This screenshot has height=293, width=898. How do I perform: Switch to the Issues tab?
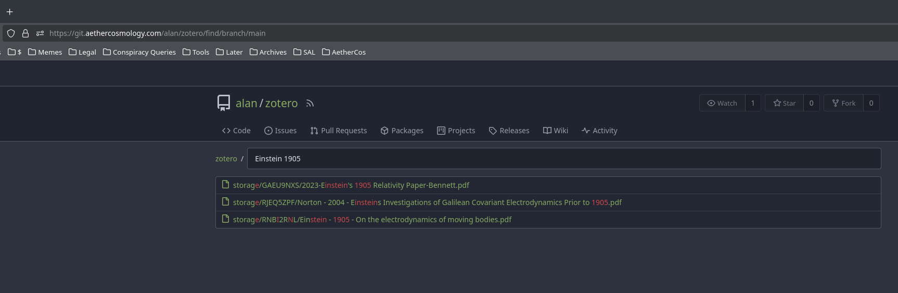click(280, 131)
